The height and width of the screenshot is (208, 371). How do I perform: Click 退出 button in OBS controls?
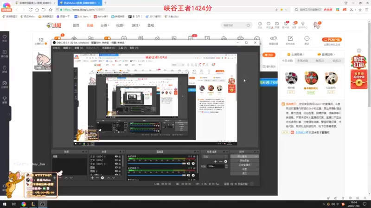click(244, 173)
